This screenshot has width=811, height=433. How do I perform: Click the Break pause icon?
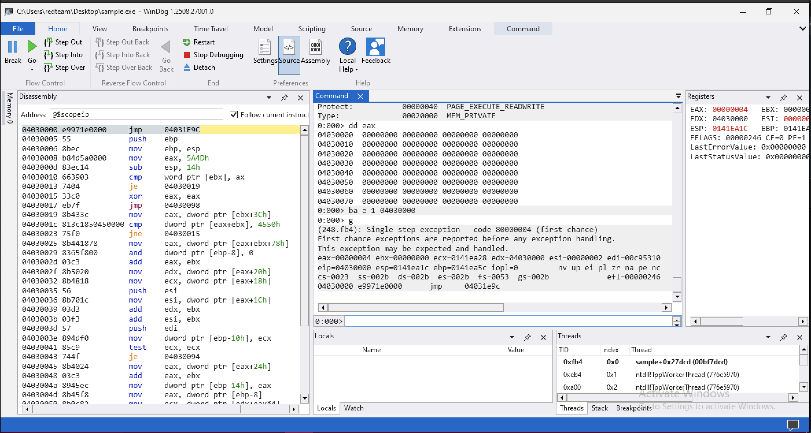(13, 47)
